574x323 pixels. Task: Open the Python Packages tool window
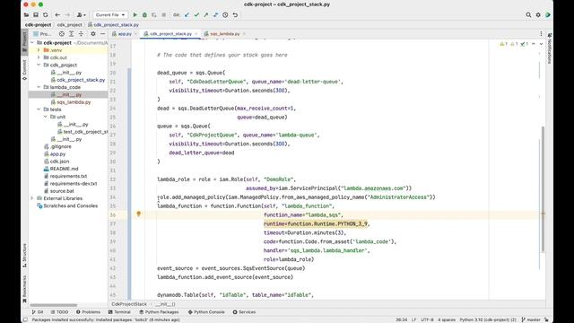click(x=159, y=312)
